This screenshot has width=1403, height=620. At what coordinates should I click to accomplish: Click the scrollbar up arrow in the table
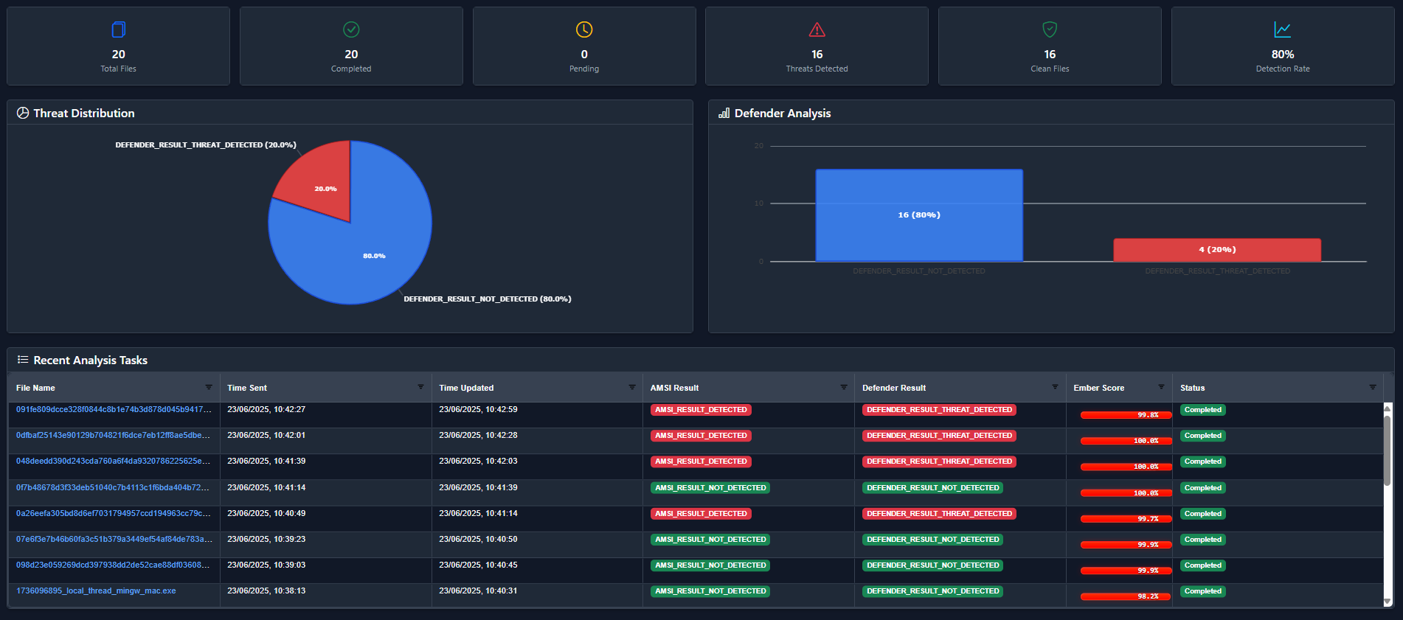pyautogui.click(x=1387, y=408)
